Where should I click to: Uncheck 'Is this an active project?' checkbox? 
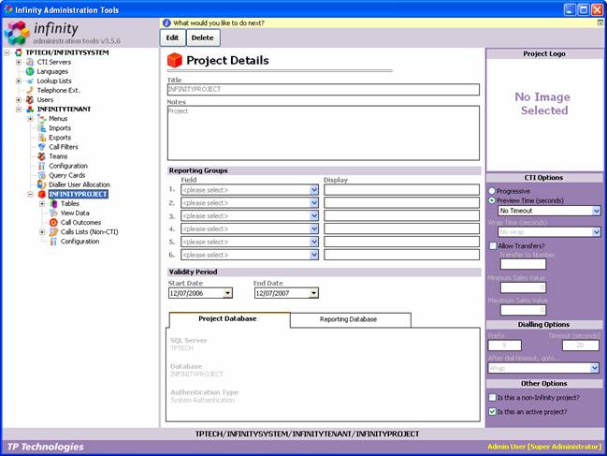click(x=492, y=411)
